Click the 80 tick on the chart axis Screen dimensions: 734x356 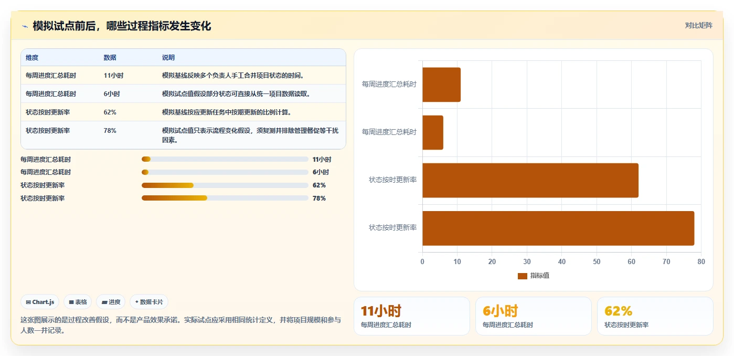coord(701,262)
